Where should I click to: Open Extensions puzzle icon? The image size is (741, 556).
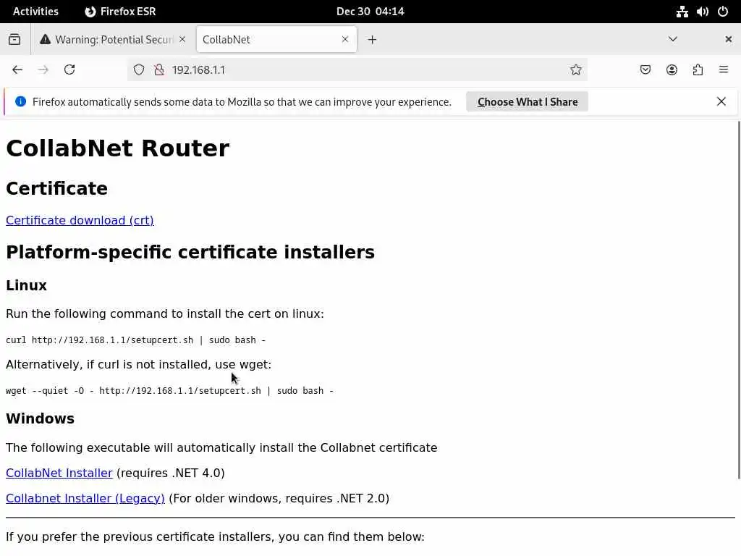pyautogui.click(x=698, y=70)
